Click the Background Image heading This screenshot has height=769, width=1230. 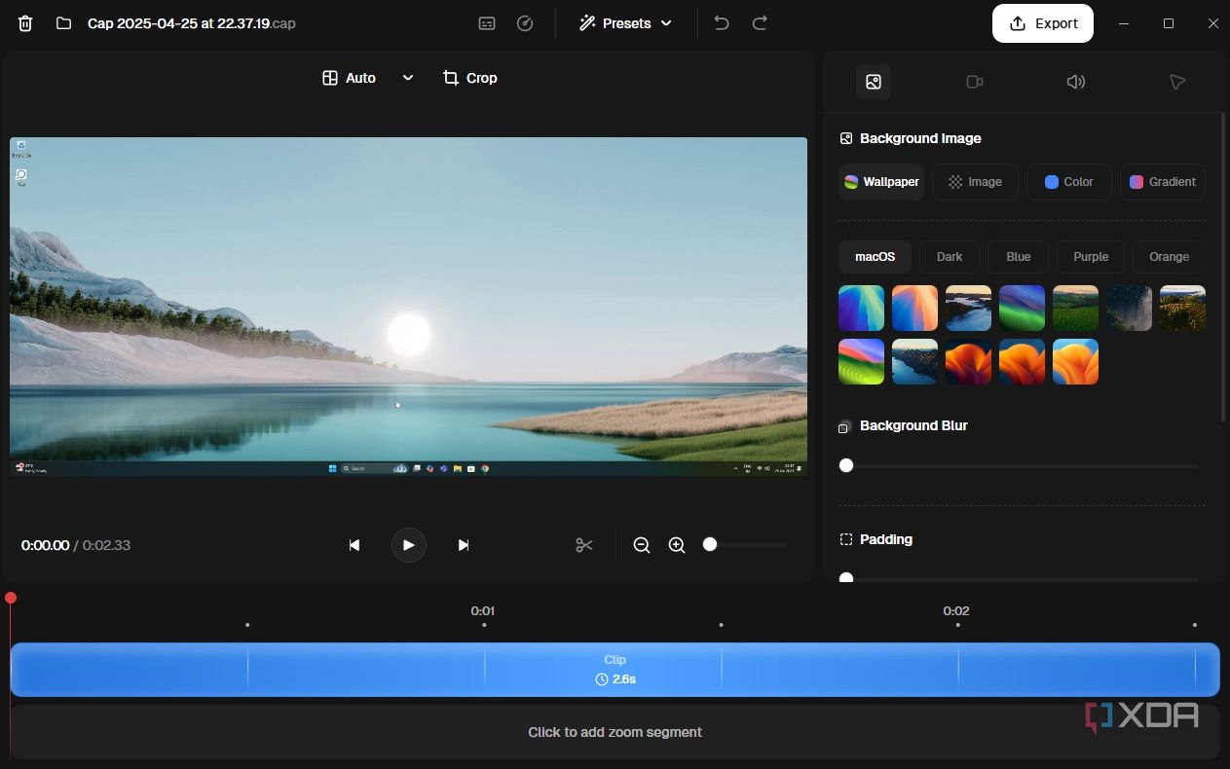pyautogui.click(x=920, y=138)
